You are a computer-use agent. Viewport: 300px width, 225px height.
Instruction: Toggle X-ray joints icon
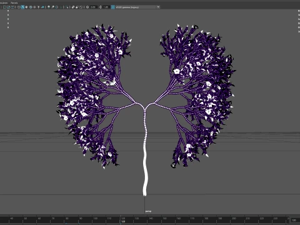[77, 7]
